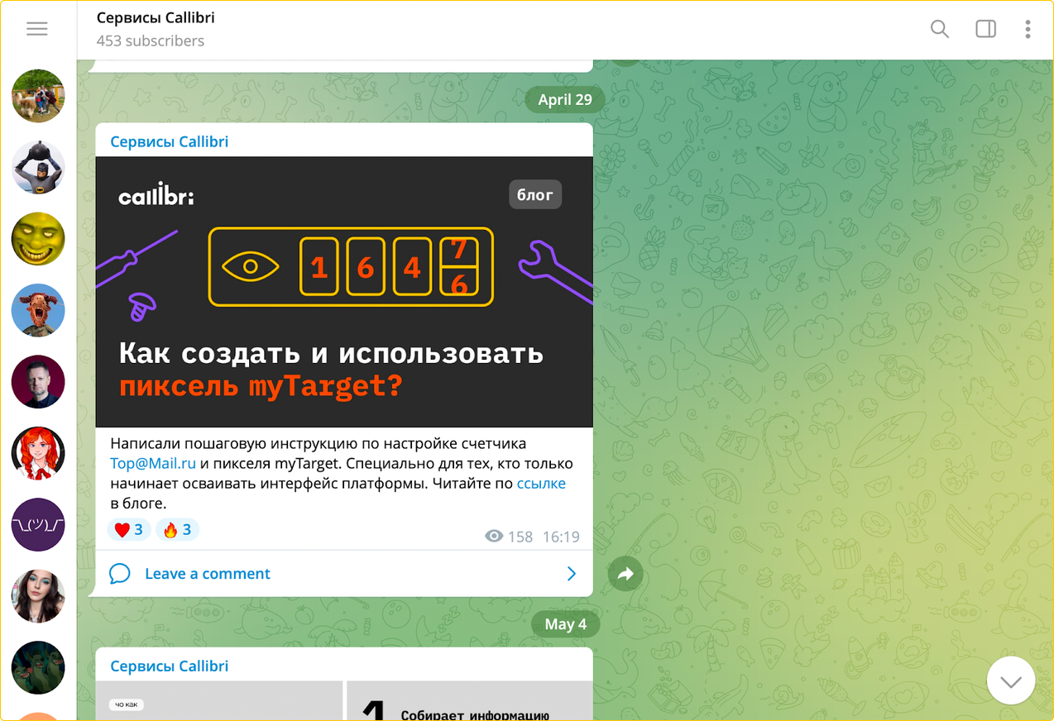
Task: Open the myTarget pixel blog image
Action: pos(344,292)
